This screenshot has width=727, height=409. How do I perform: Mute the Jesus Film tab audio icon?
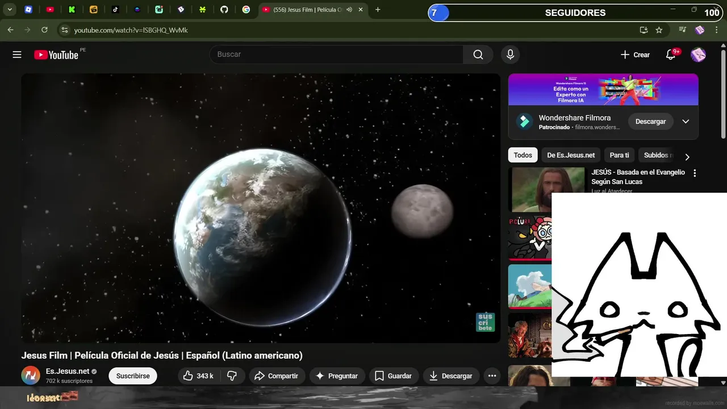point(349,10)
